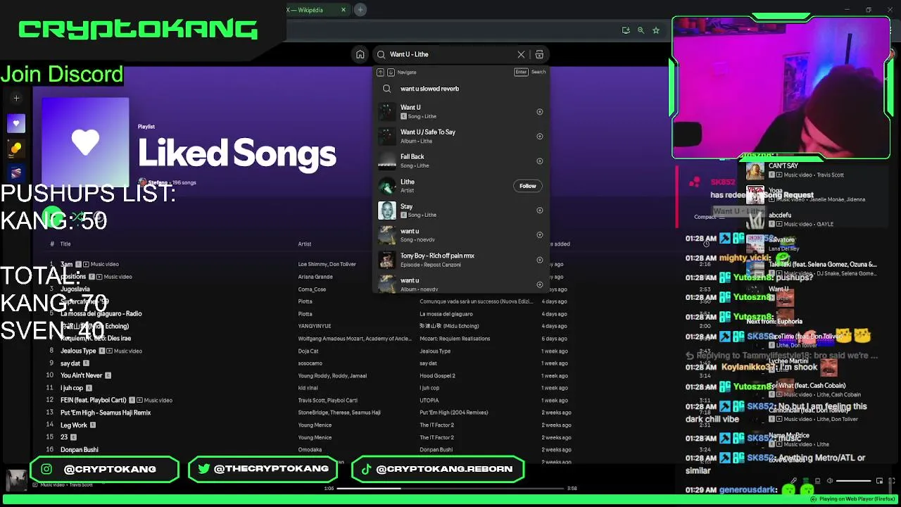901x507 pixels.
Task: Open the yellow playlist in the sidebar
Action: [16, 148]
